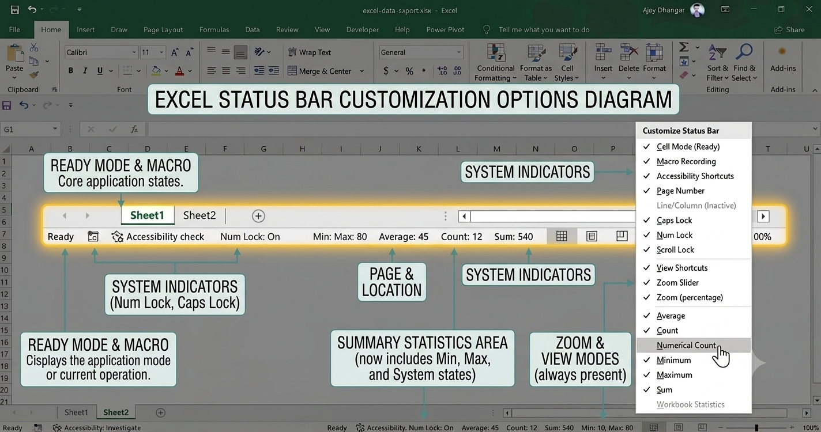Expand the Name Box dropdown arrow
Image resolution: width=821 pixels, height=432 pixels.
(55, 130)
